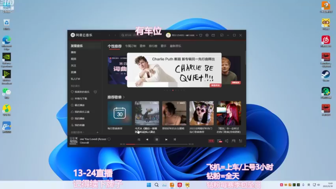Seek within the song progress bar
This screenshot has width=336, height=189.
tap(157, 144)
